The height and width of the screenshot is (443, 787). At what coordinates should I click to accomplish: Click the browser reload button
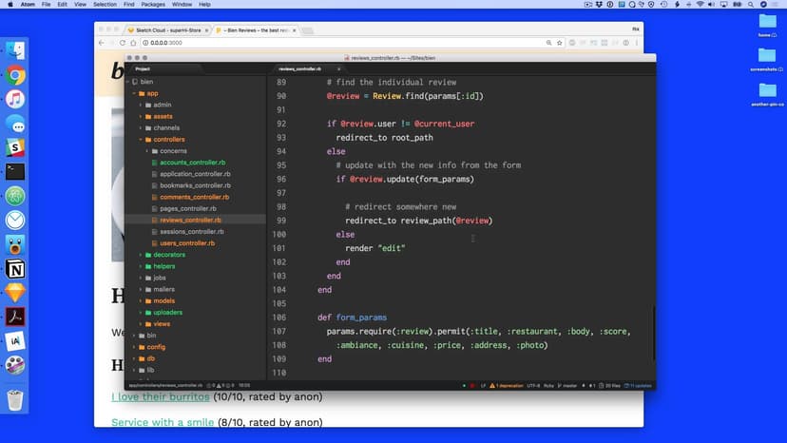pos(122,43)
